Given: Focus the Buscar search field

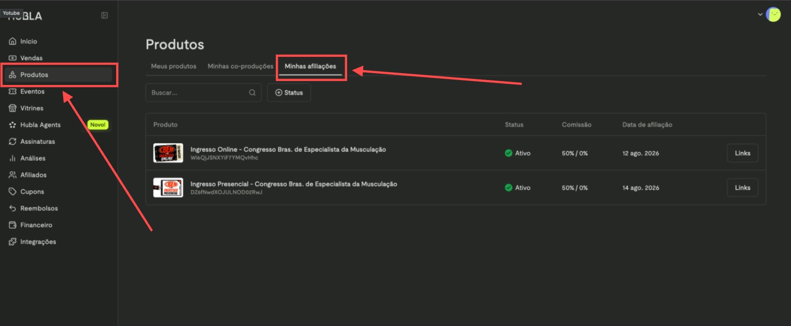Looking at the screenshot, I should 203,93.
